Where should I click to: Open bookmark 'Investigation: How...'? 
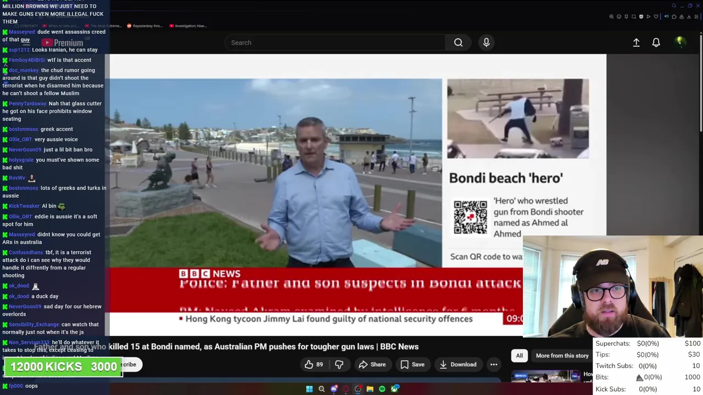coord(188,26)
